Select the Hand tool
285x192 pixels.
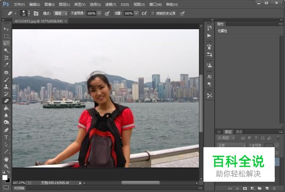pyautogui.click(x=6, y=159)
